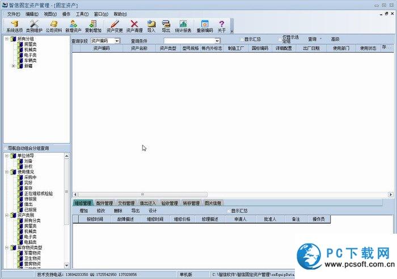
Task: Click down arrow of navigation tree scrollbar
Action: [x=66, y=265]
